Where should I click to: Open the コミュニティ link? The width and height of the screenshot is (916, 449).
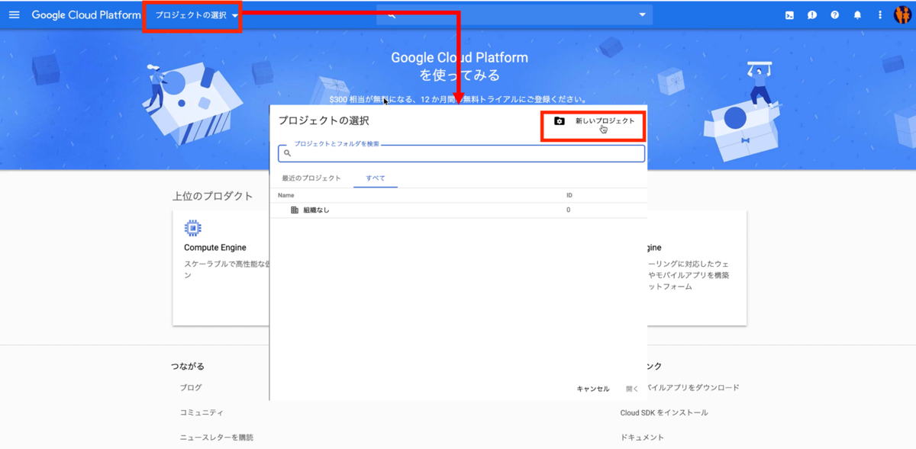[202, 413]
